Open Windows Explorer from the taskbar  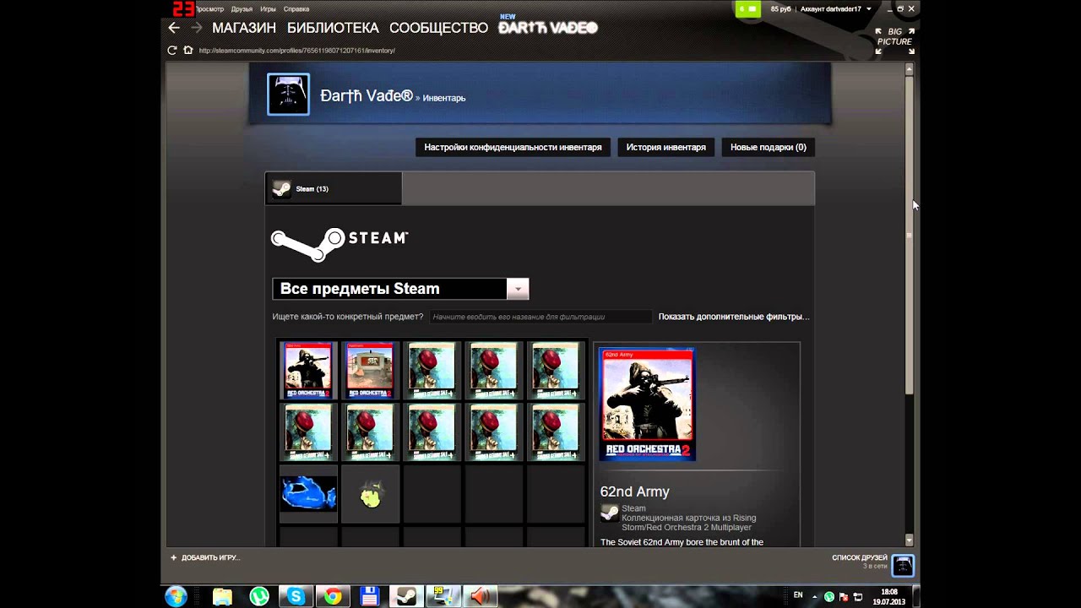222,597
